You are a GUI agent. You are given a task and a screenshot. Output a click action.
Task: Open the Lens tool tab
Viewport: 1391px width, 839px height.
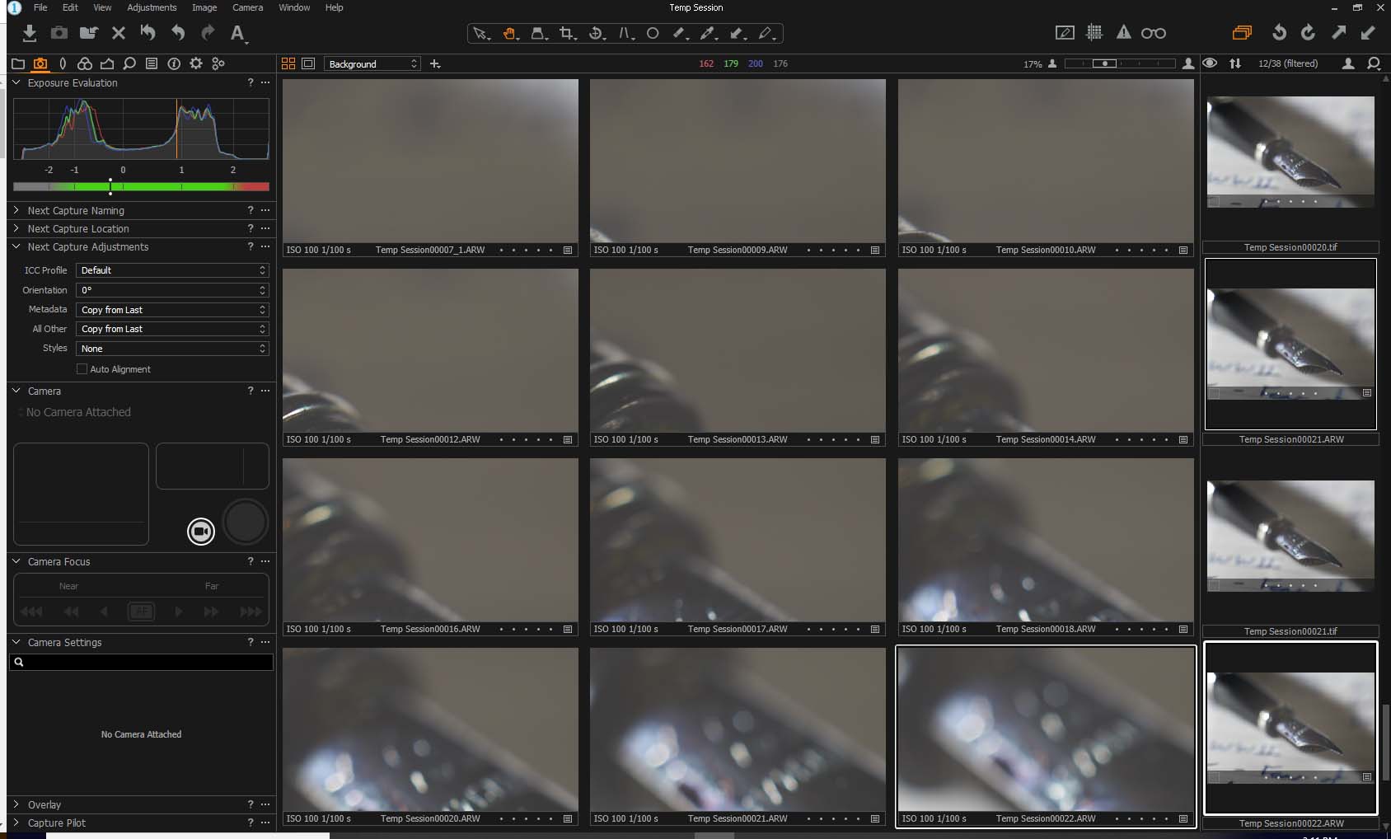click(x=63, y=63)
